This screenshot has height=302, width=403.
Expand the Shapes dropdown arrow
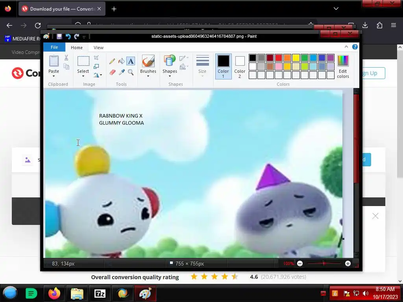point(170,76)
